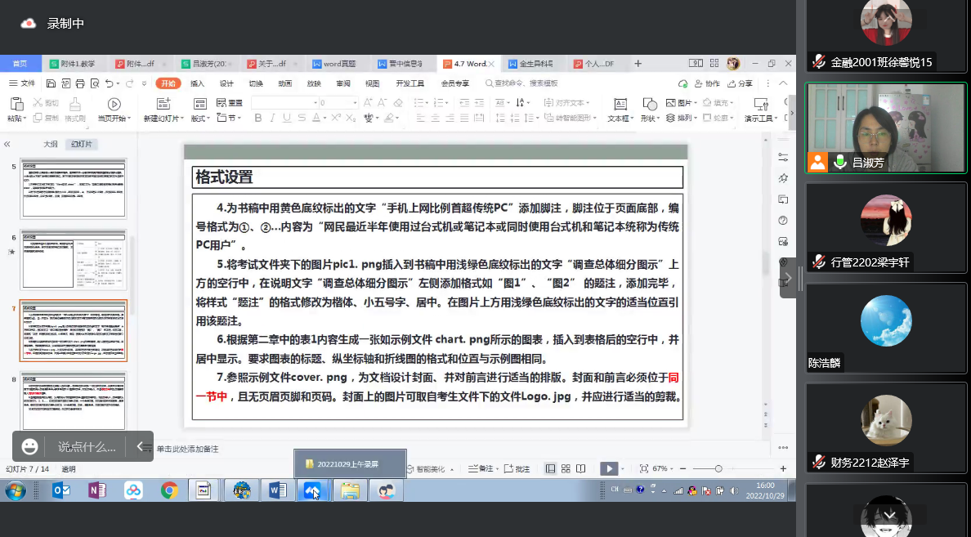
Task: Start slideshow from current slide (当页开始)
Action: point(114,105)
